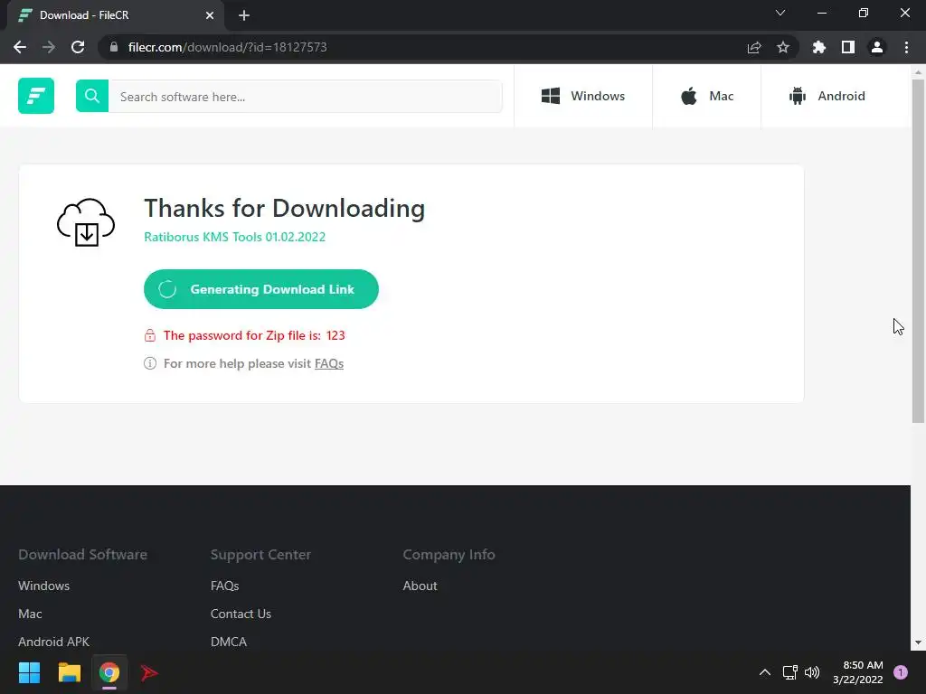
Task: Open the DMCA footer link
Action: click(x=229, y=642)
